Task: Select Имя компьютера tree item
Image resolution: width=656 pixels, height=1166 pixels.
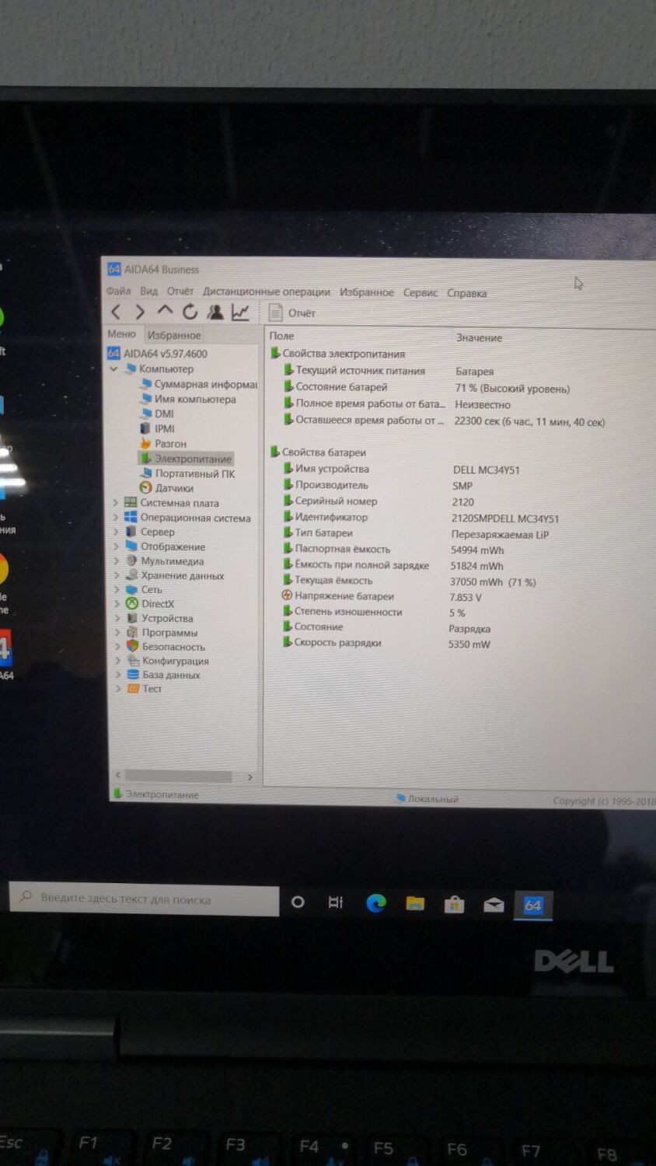Action: click(x=187, y=399)
